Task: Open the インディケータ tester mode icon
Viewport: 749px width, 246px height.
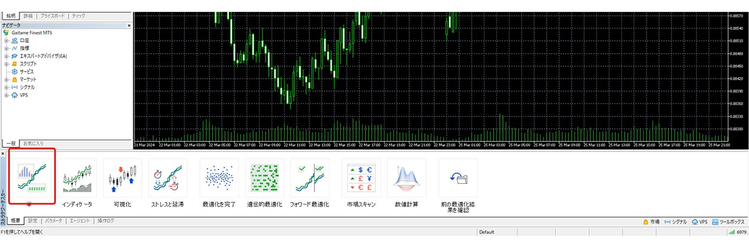Action: pos(78,178)
